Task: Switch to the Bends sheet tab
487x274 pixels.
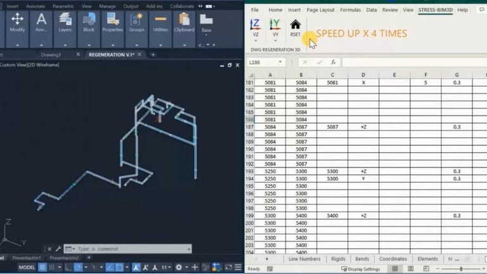Action: [x=362, y=259]
